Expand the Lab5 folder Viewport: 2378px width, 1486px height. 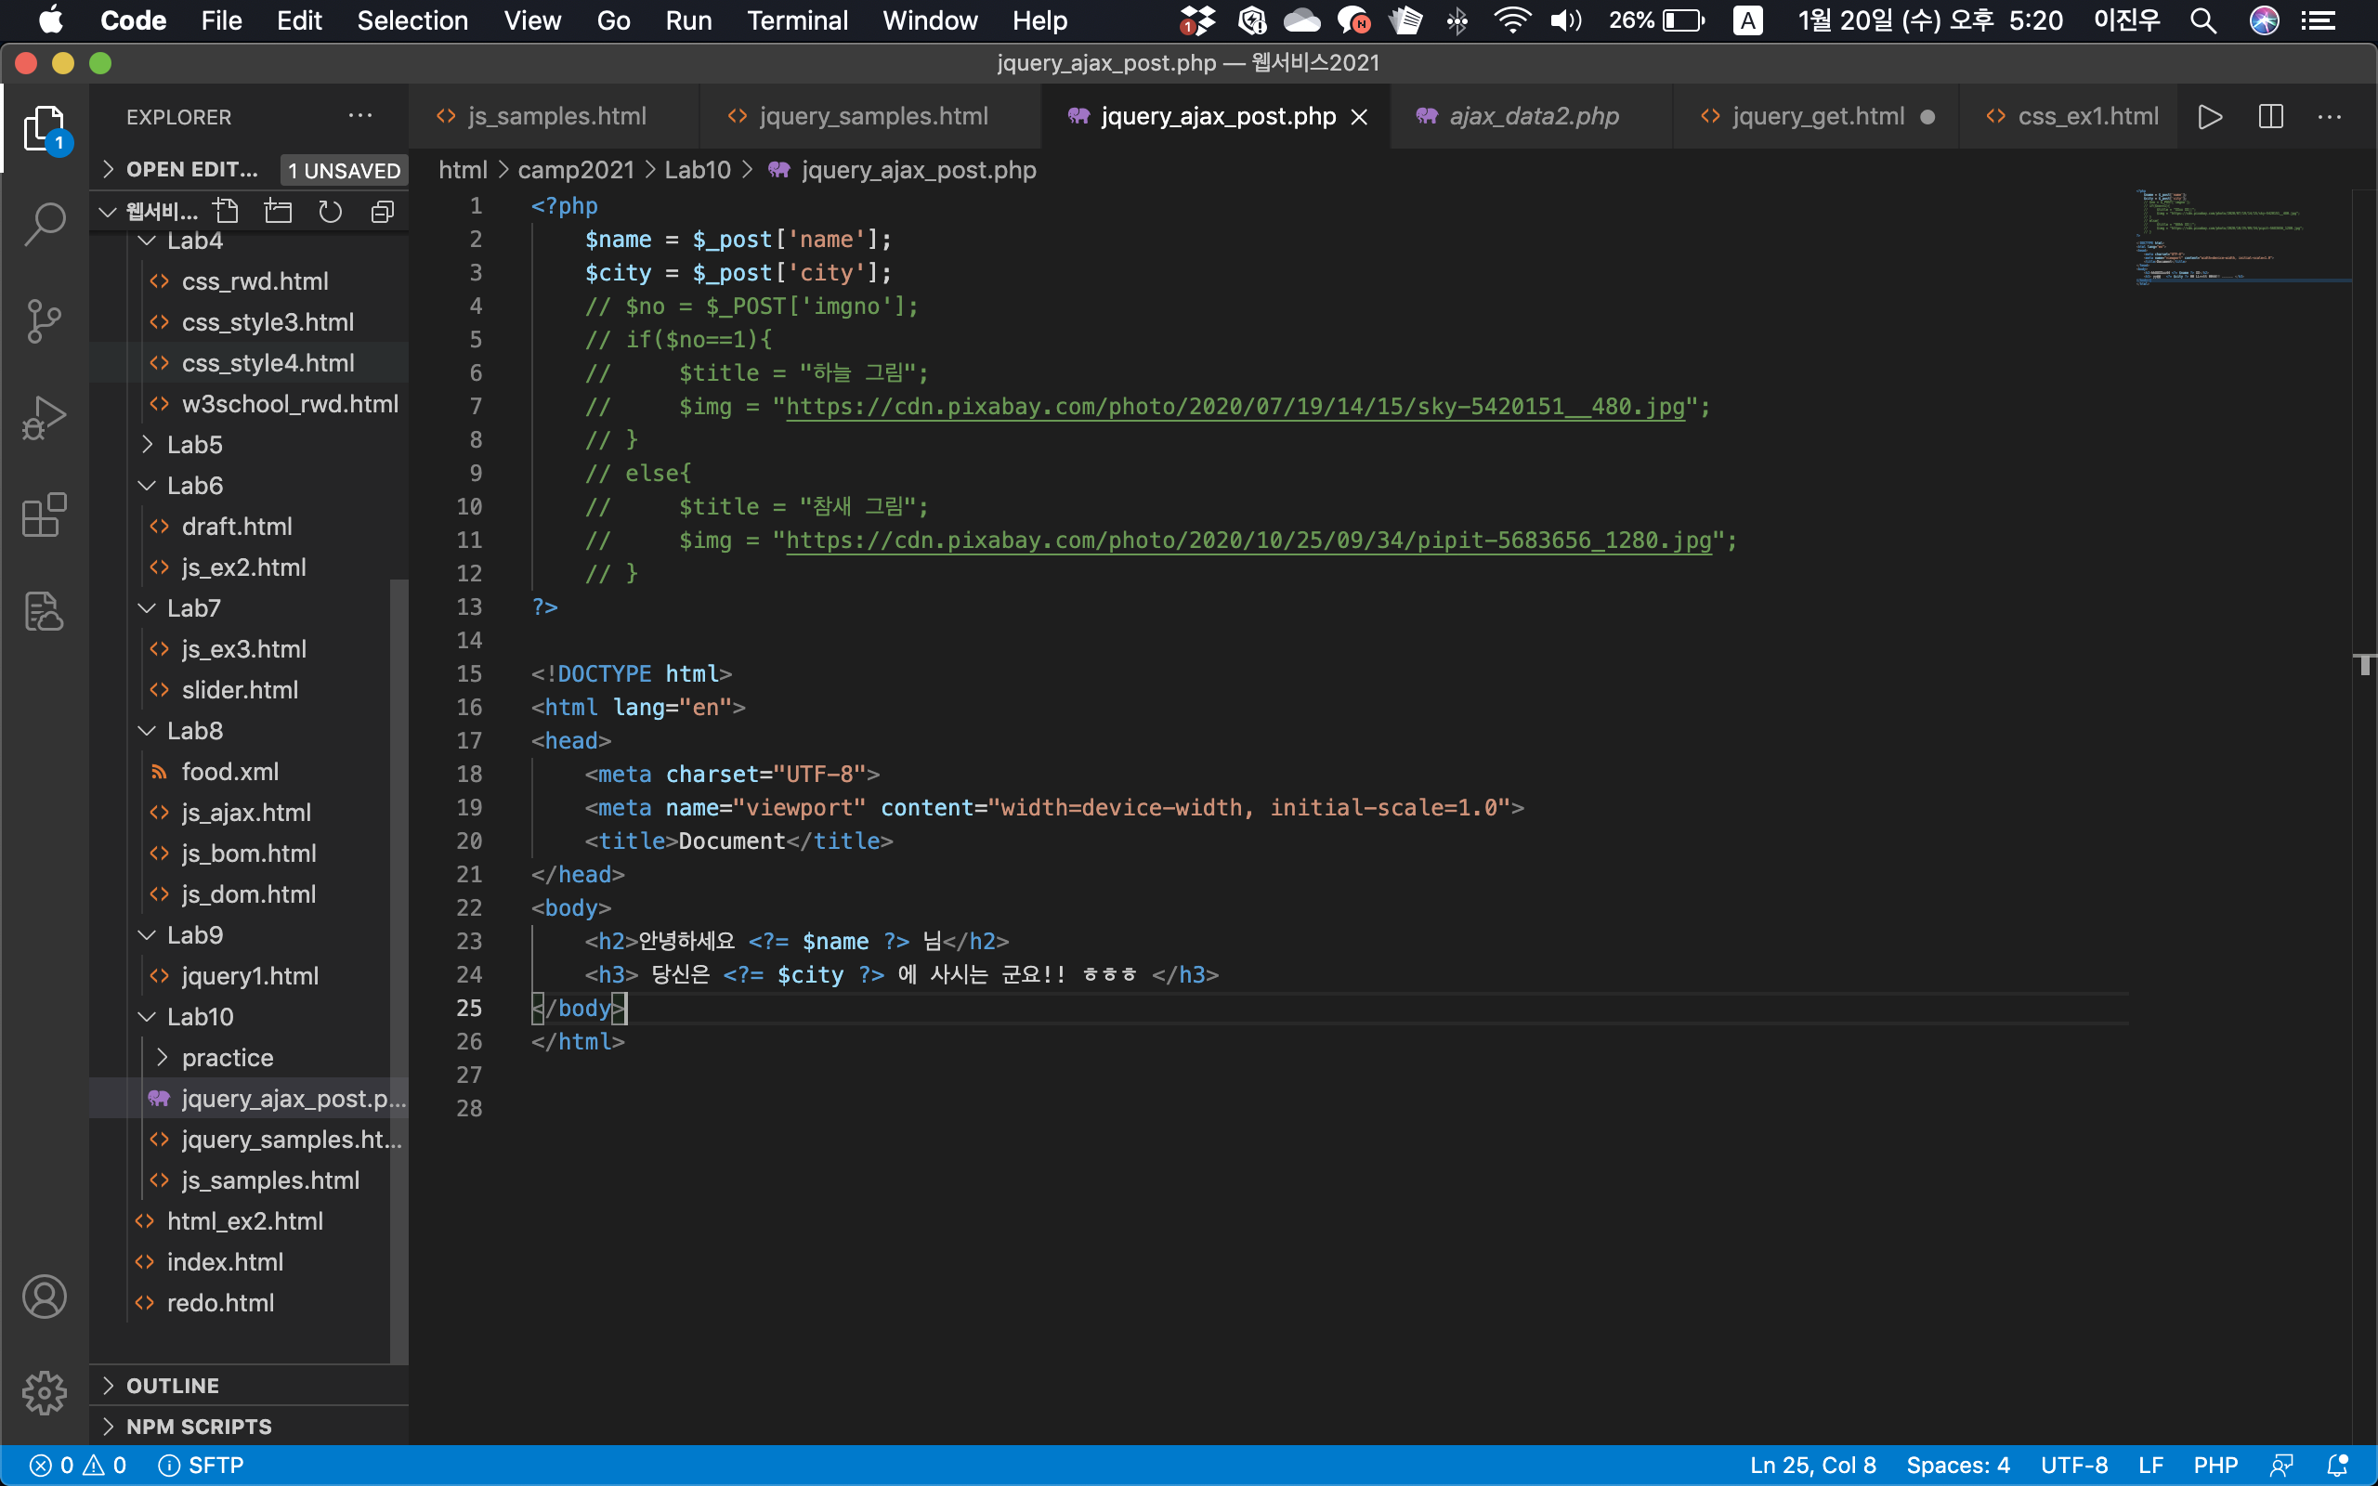[193, 444]
